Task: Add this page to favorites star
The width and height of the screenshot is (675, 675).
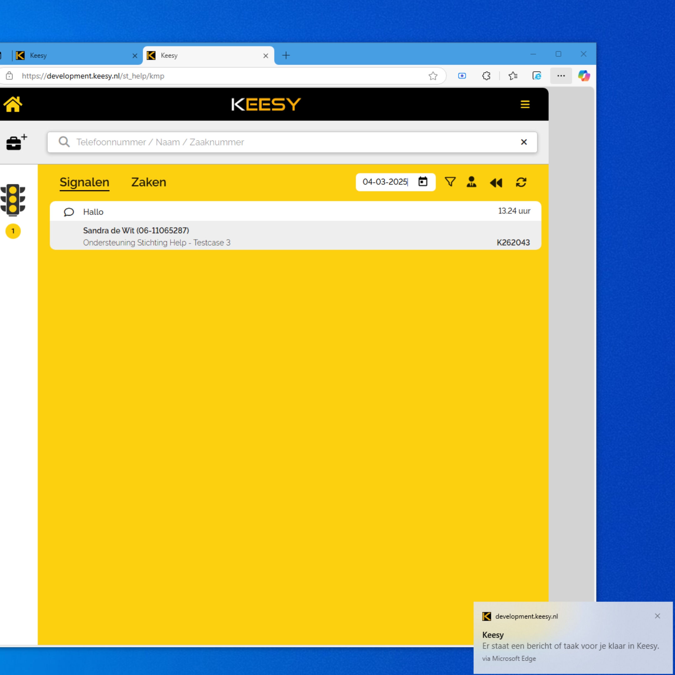Action: coord(433,76)
